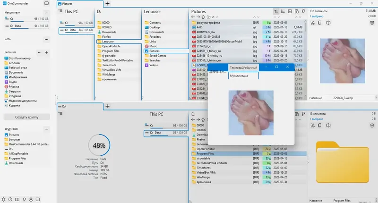Click new item plus-box icon in Pictures toolbar
The image size is (378, 203).
pos(290,11)
